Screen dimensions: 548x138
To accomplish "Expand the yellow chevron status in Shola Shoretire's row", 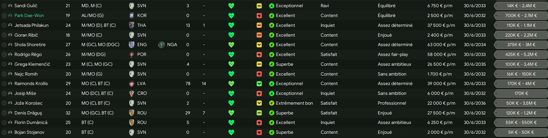I will (259, 45).
